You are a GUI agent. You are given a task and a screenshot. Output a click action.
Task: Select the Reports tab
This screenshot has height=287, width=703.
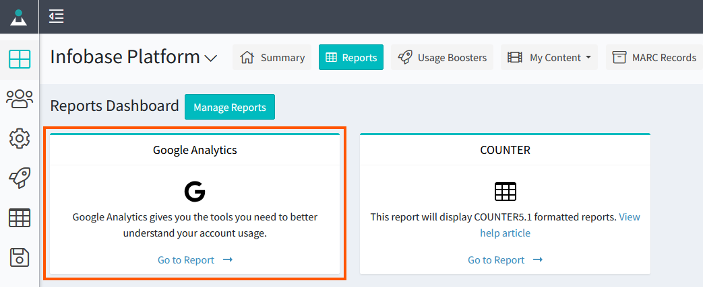tap(351, 57)
